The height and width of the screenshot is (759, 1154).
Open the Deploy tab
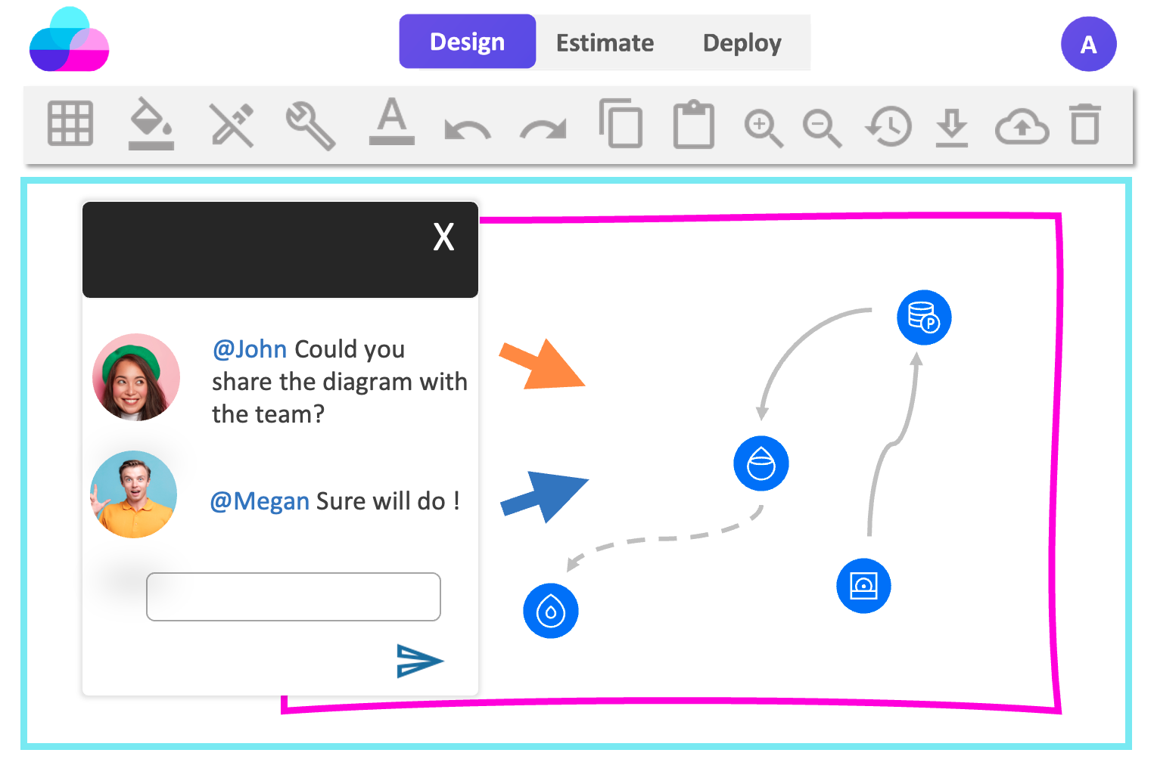(742, 42)
